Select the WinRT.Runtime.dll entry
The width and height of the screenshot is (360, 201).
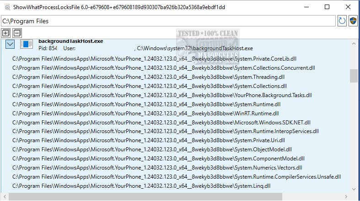pos(145,113)
